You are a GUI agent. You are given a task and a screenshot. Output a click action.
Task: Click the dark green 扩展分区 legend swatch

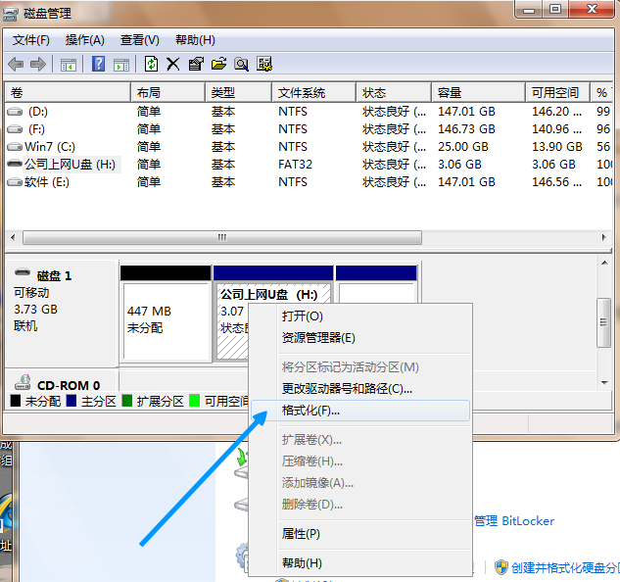127,401
